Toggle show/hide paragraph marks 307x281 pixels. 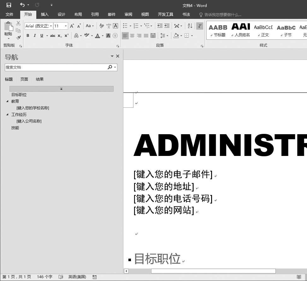point(199,26)
